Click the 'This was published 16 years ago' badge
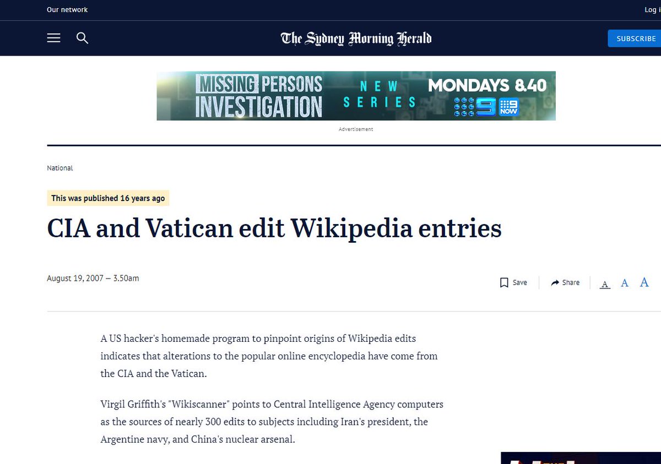 pos(108,198)
